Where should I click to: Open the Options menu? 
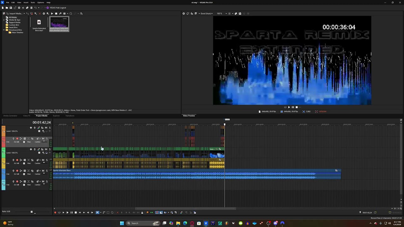(x=41, y=3)
